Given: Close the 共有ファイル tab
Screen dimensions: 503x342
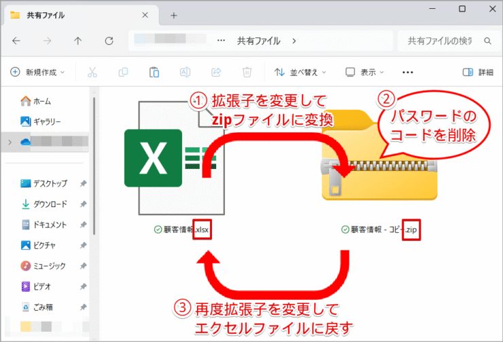Looking at the screenshot, I should coord(145,15).
